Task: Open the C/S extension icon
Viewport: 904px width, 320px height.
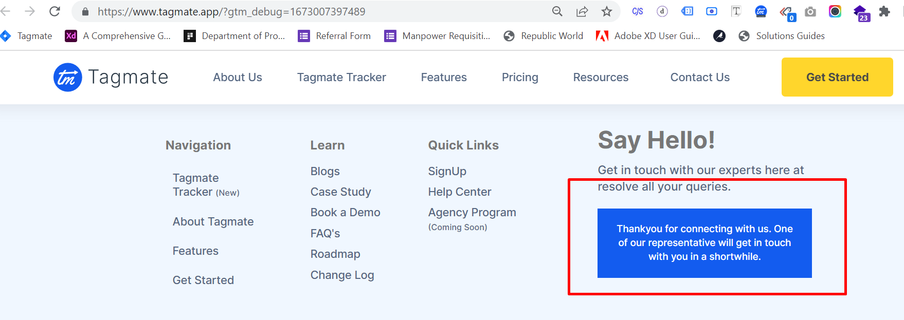Action: coord(638,11)
